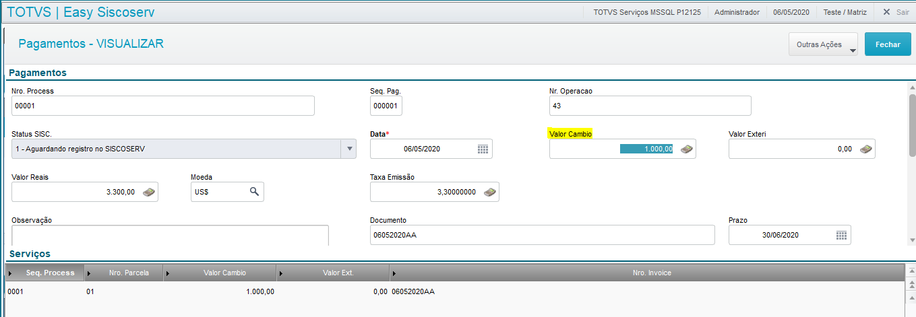Click the Seq. Pag. field

click(386, 106)
